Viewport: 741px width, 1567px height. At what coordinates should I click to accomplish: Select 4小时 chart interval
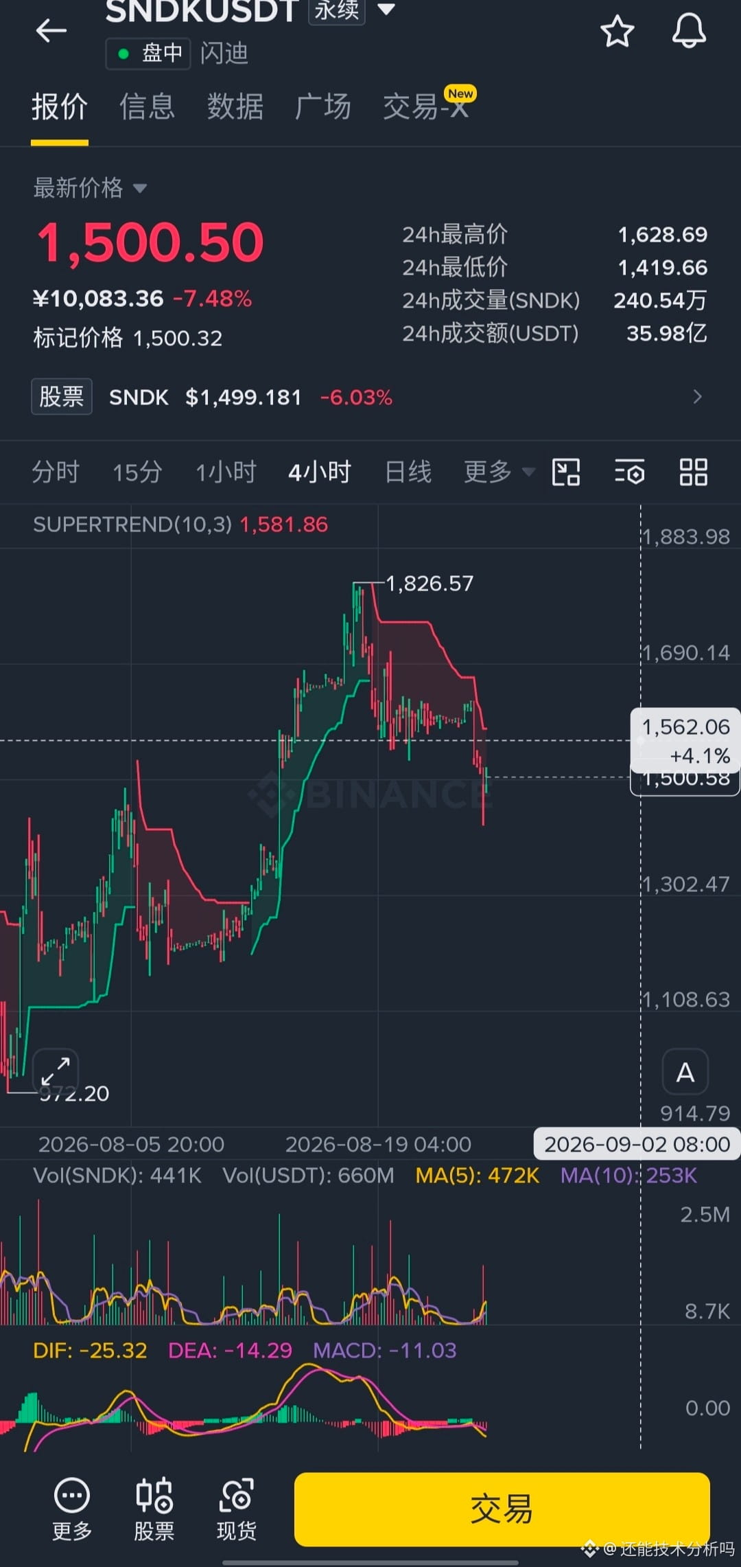[320, 472]
